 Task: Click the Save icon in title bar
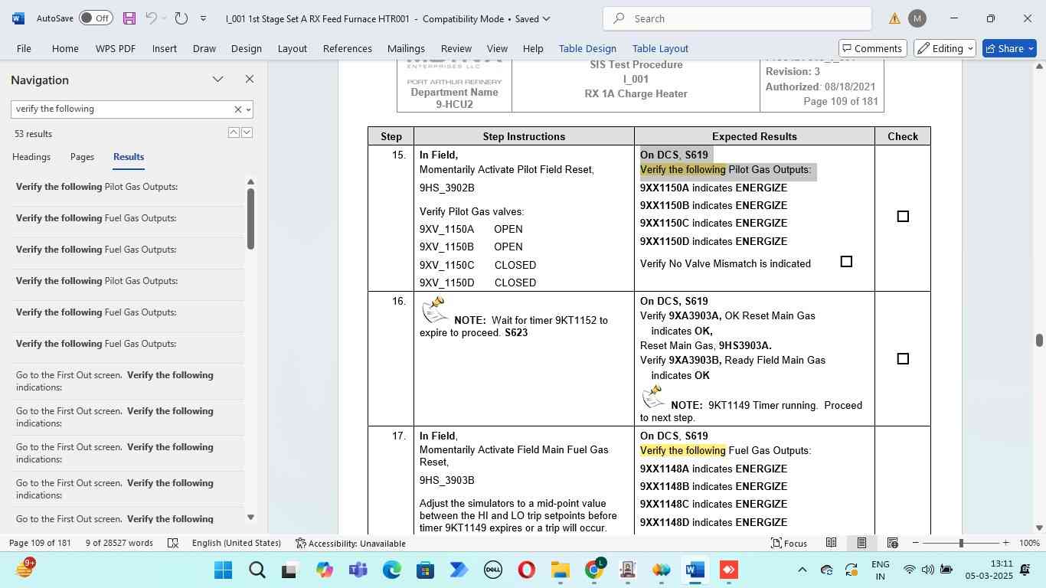(129, 18)
